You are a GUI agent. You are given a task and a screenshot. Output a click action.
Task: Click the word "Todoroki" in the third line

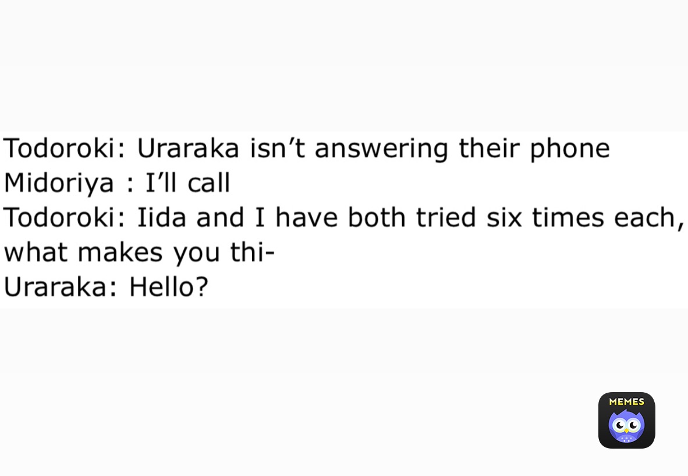click(x=59, y=217)
